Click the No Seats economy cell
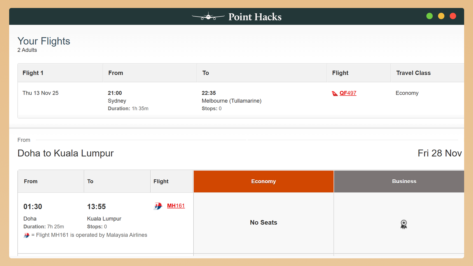The width and height of the screenshot is (473, 266). (263, 223)
